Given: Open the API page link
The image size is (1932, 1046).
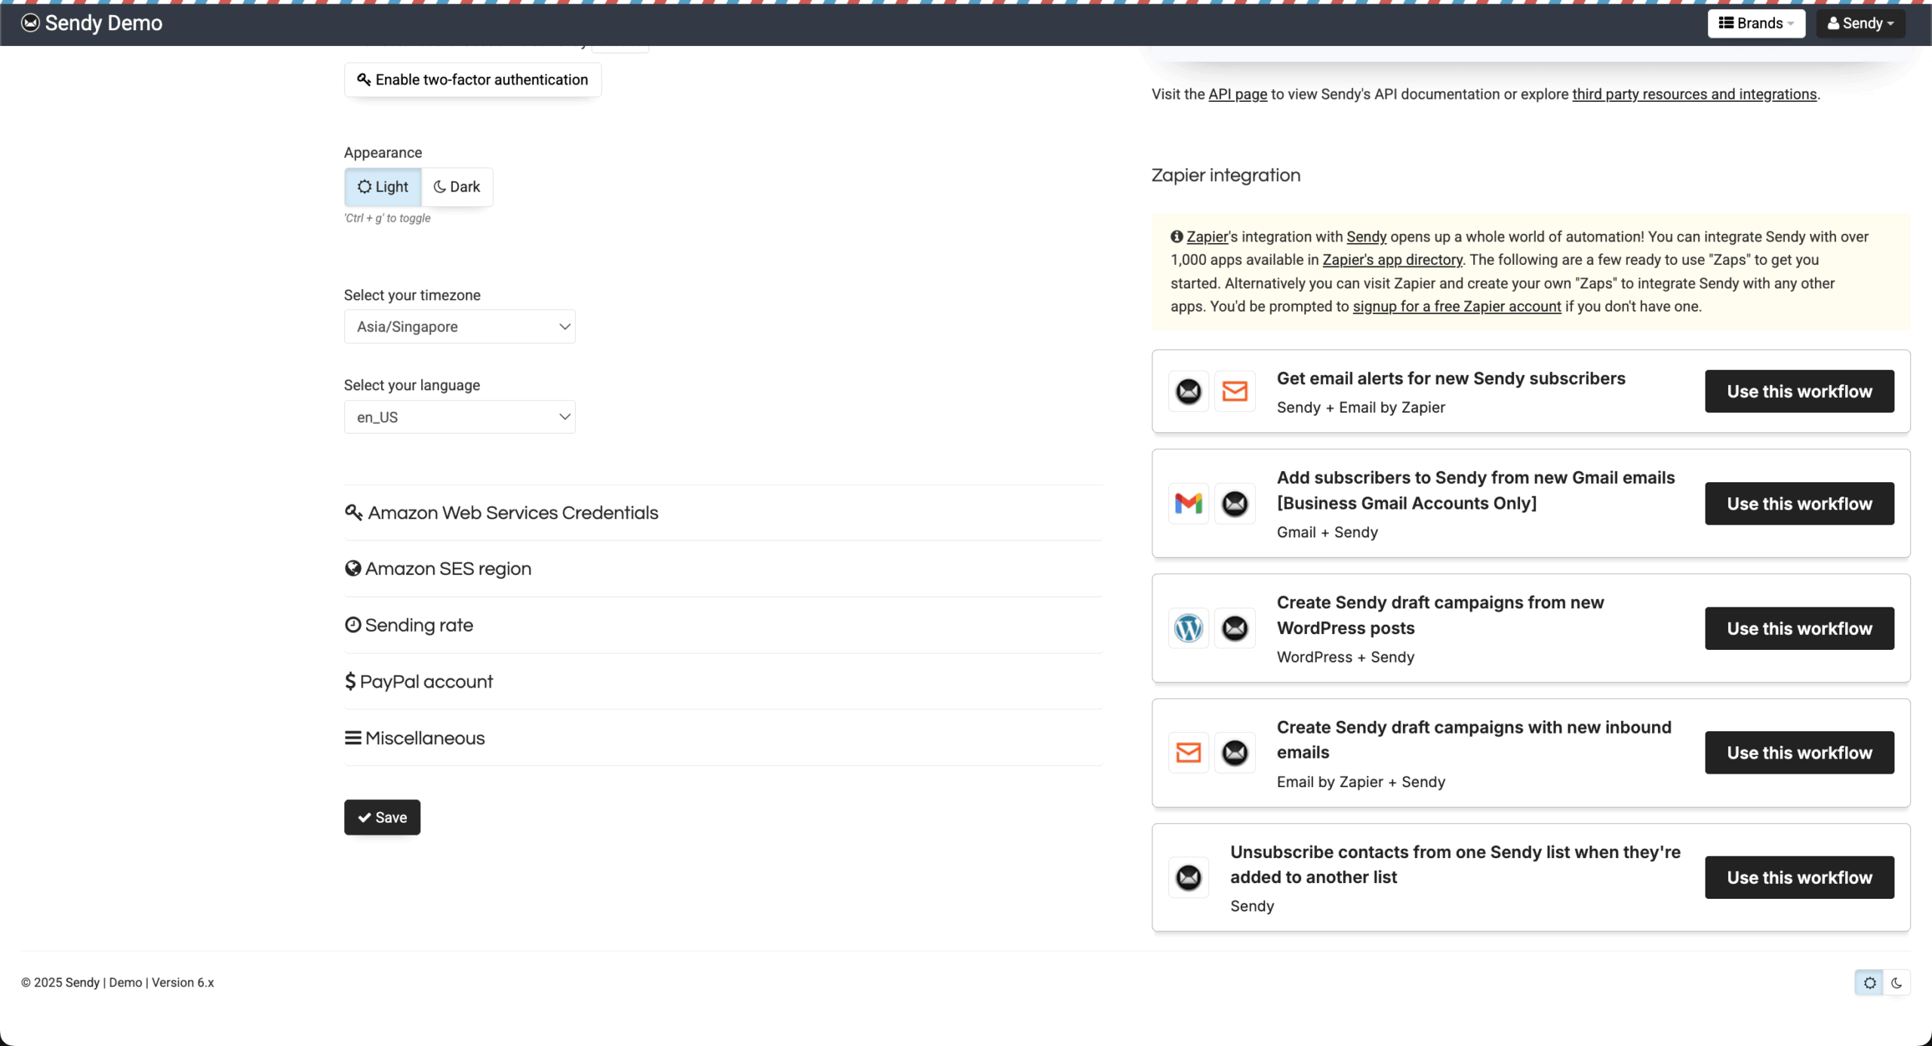Looking at the screenshot, I should click(1236, 94).
